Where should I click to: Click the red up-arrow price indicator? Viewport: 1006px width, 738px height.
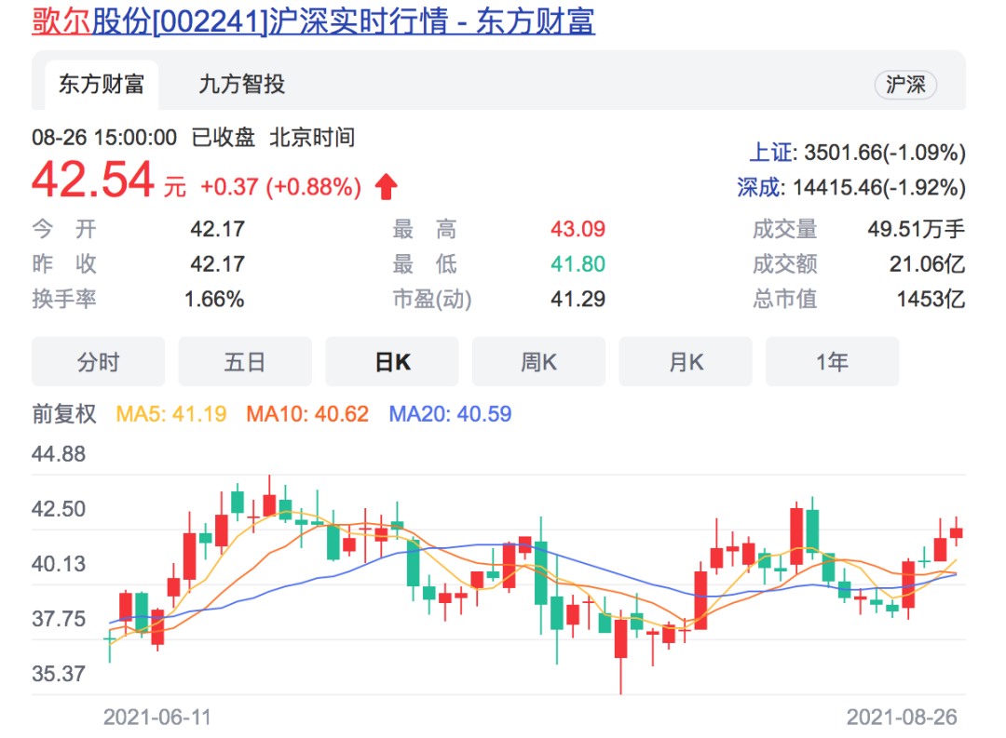386,187
